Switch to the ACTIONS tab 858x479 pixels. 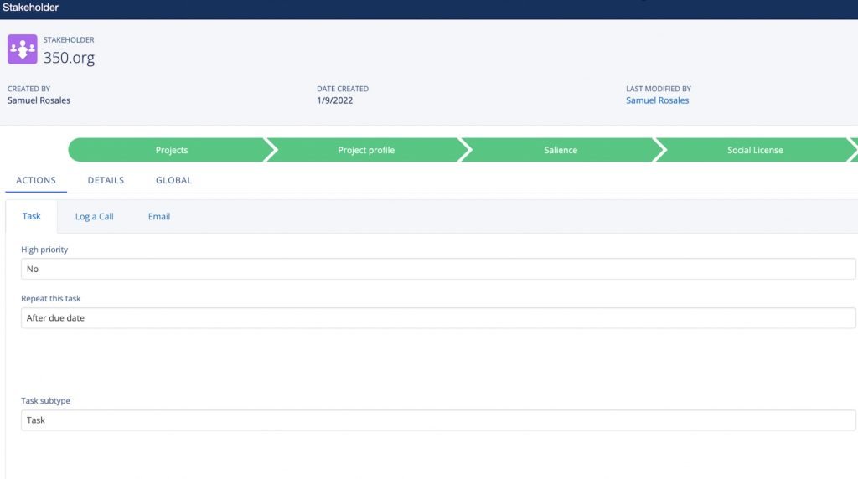pyautogui.click(x=36, y=180)
